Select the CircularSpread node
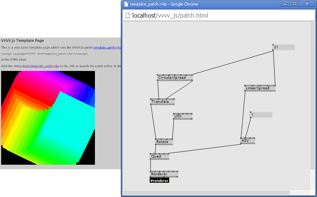The image size is (317, 197). coord(175,78)
